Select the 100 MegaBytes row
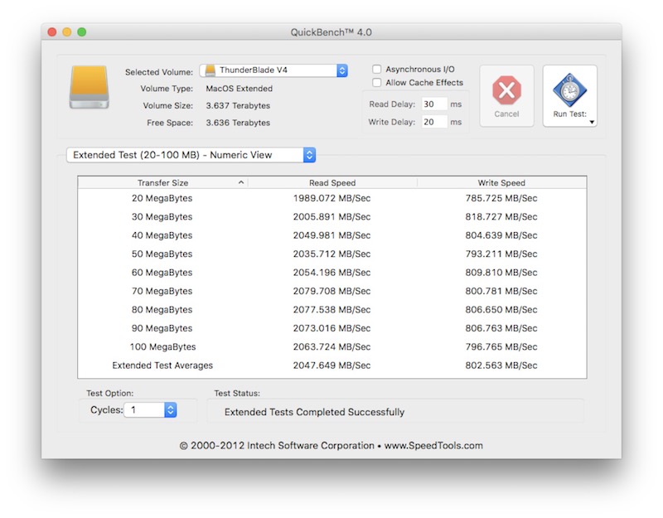This screenshot has width=663, height=518. click(x=332, y=346)
